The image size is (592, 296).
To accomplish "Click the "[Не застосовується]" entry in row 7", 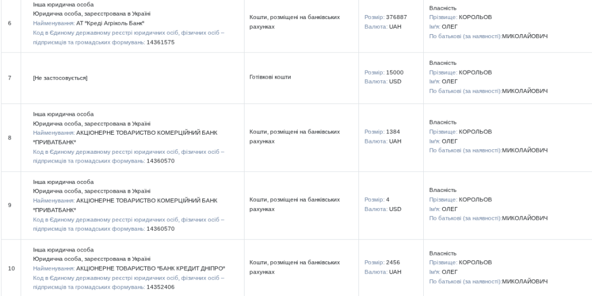I will (x=60, y=78).
